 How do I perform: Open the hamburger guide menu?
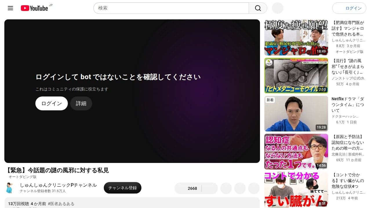[x=10, y=8]
